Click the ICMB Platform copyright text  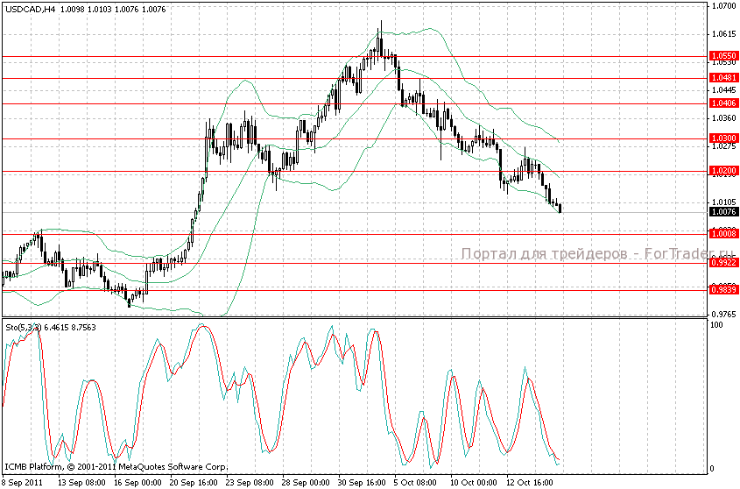coord(116,467)
